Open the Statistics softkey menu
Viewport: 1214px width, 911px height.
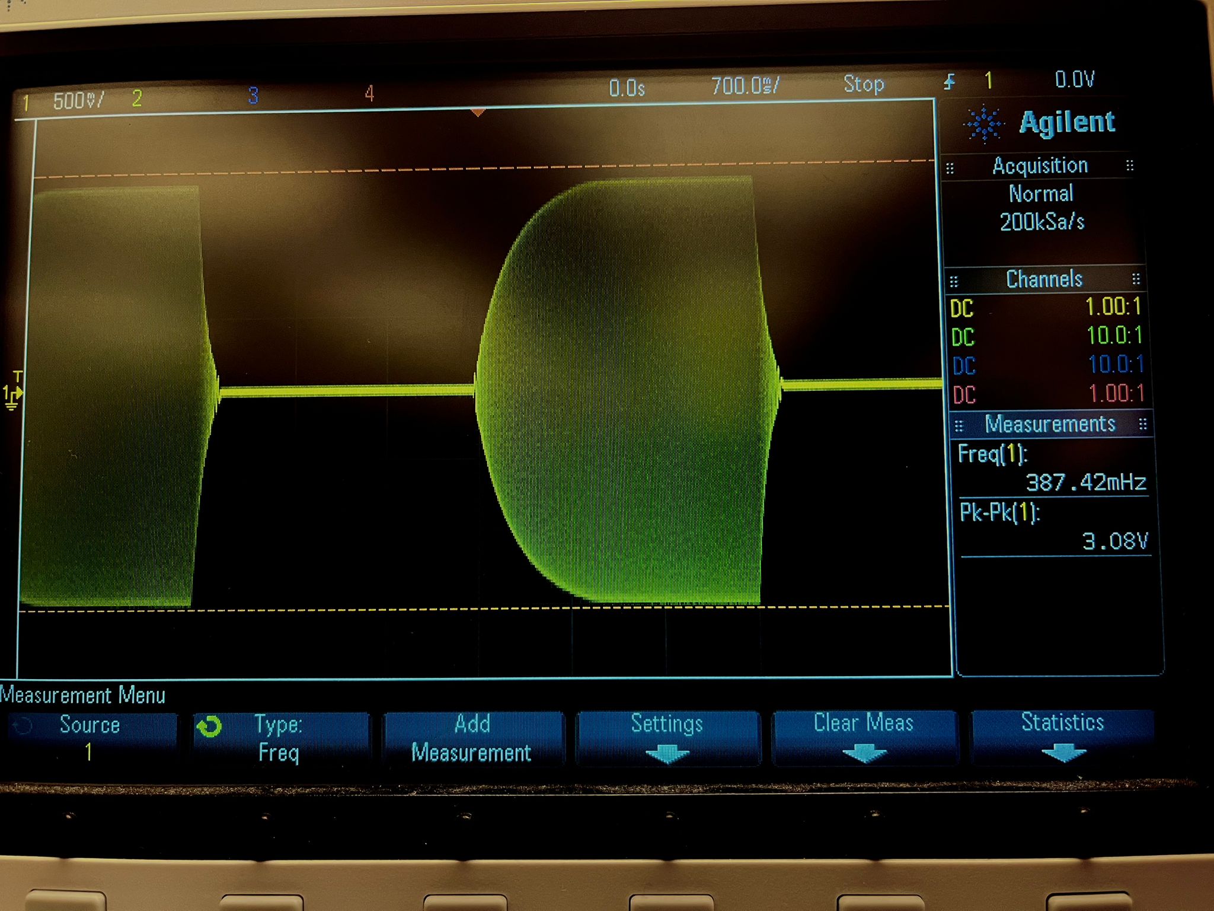coord(1062,737)
